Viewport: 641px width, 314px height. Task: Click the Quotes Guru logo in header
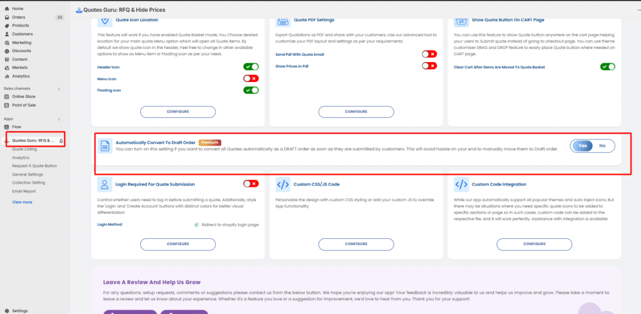79,10
